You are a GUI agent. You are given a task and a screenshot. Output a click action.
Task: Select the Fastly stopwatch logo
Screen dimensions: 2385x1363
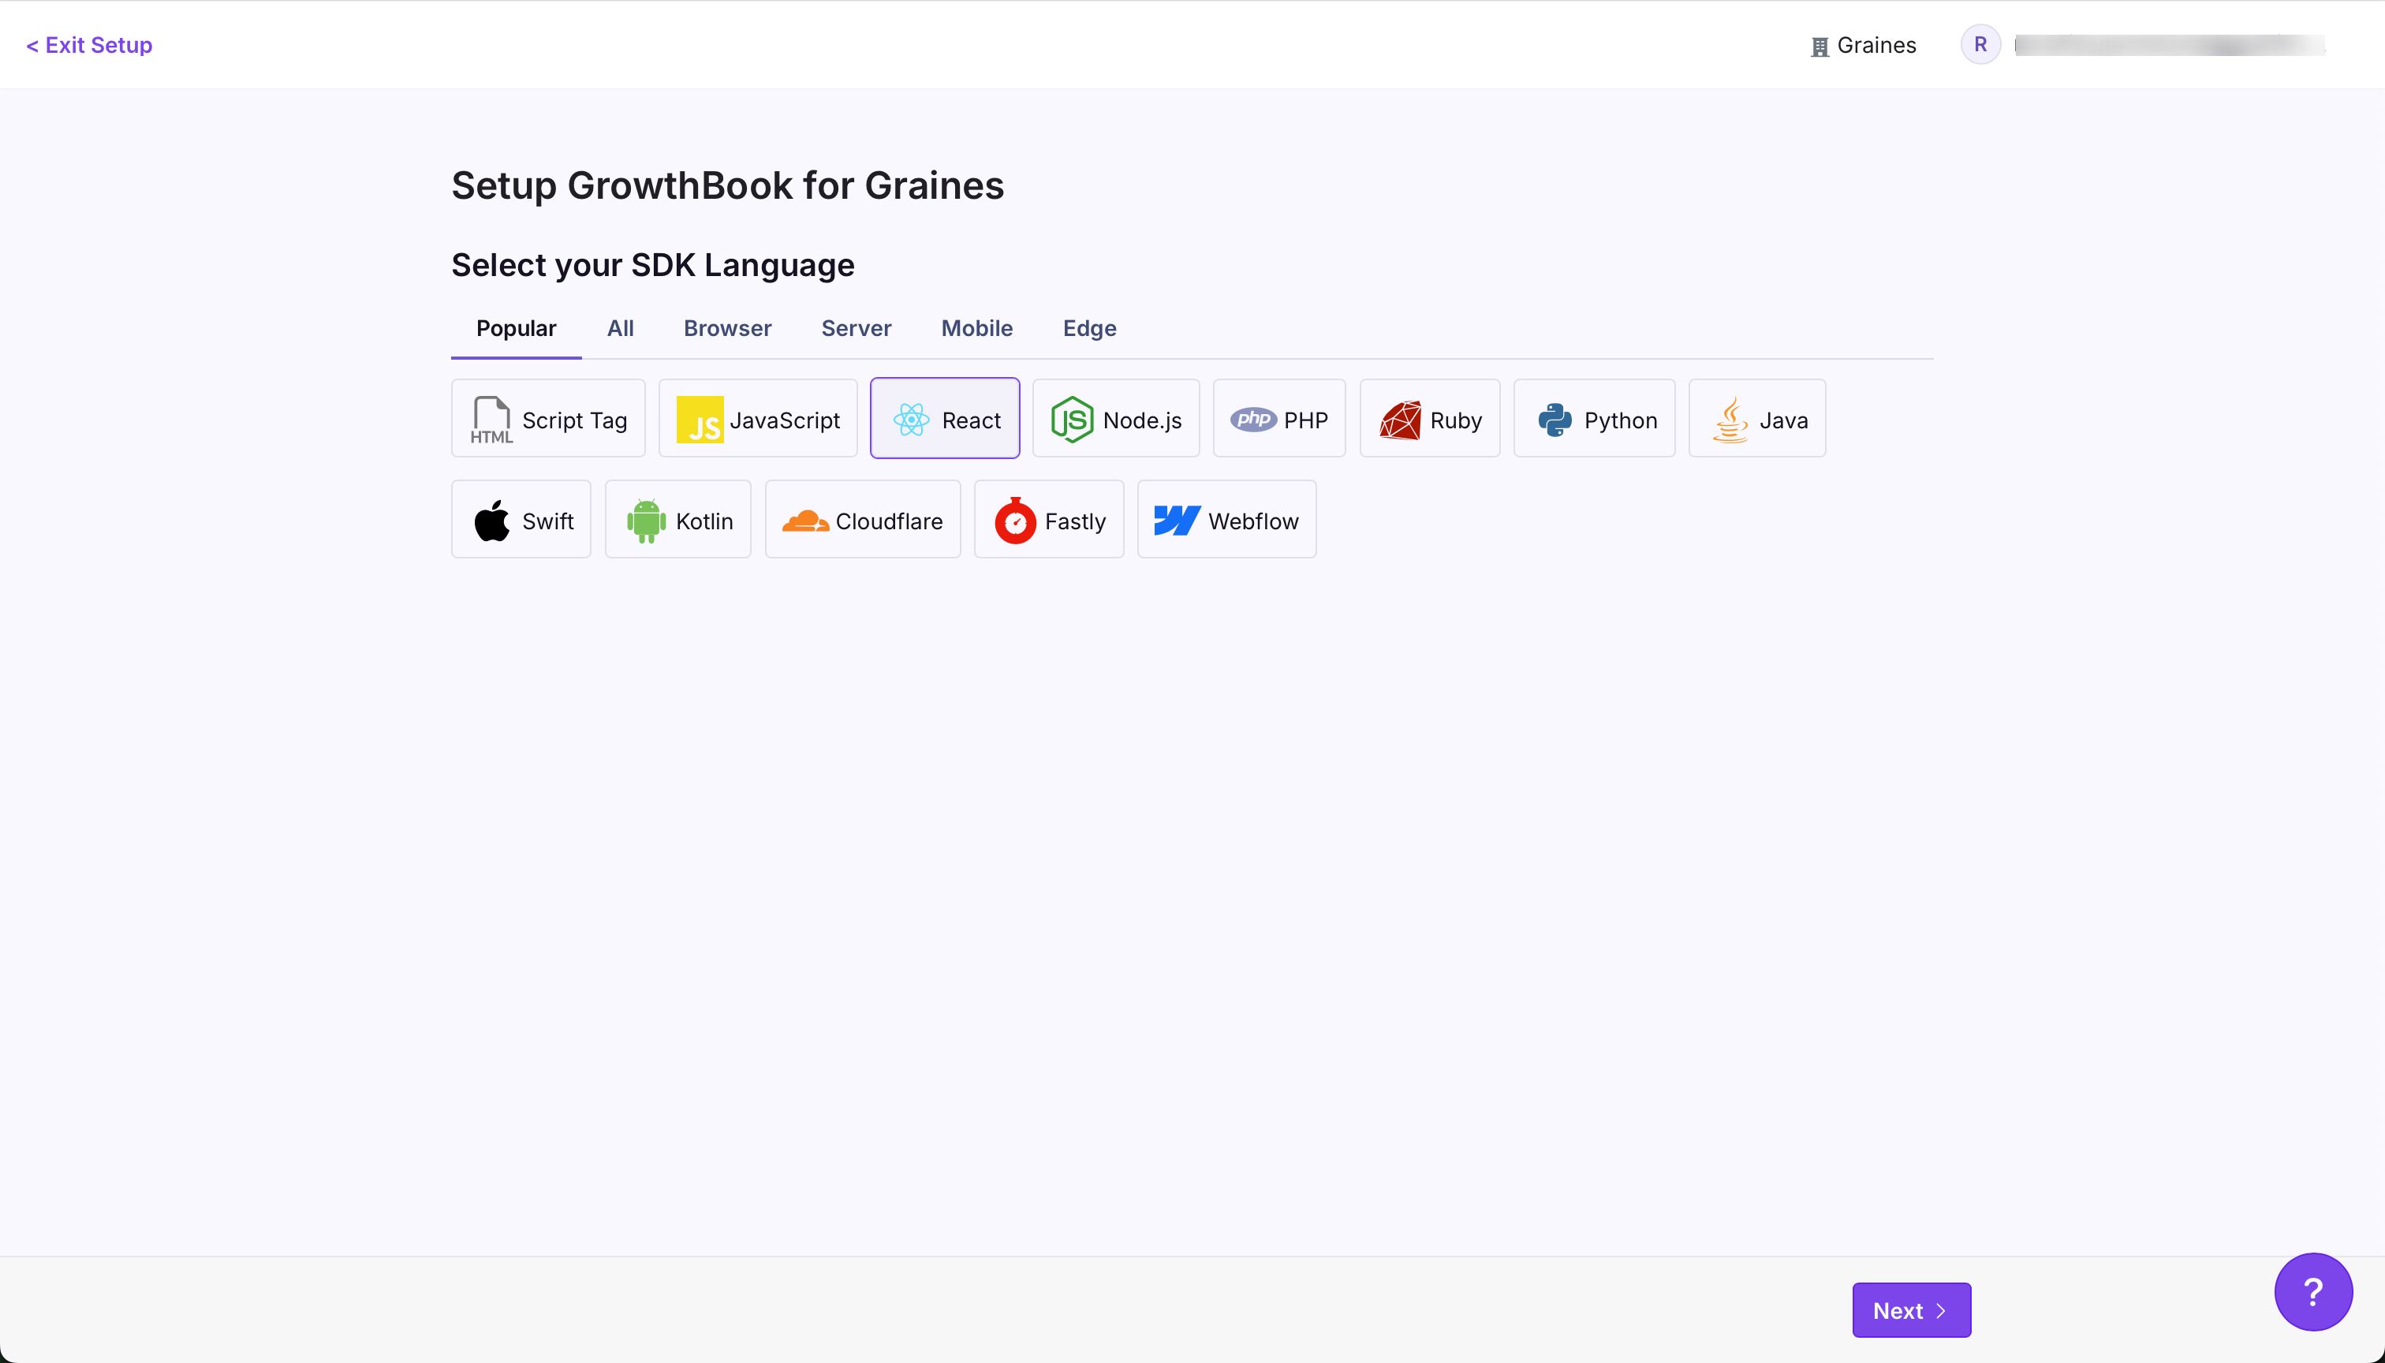tap(1015, 521)
